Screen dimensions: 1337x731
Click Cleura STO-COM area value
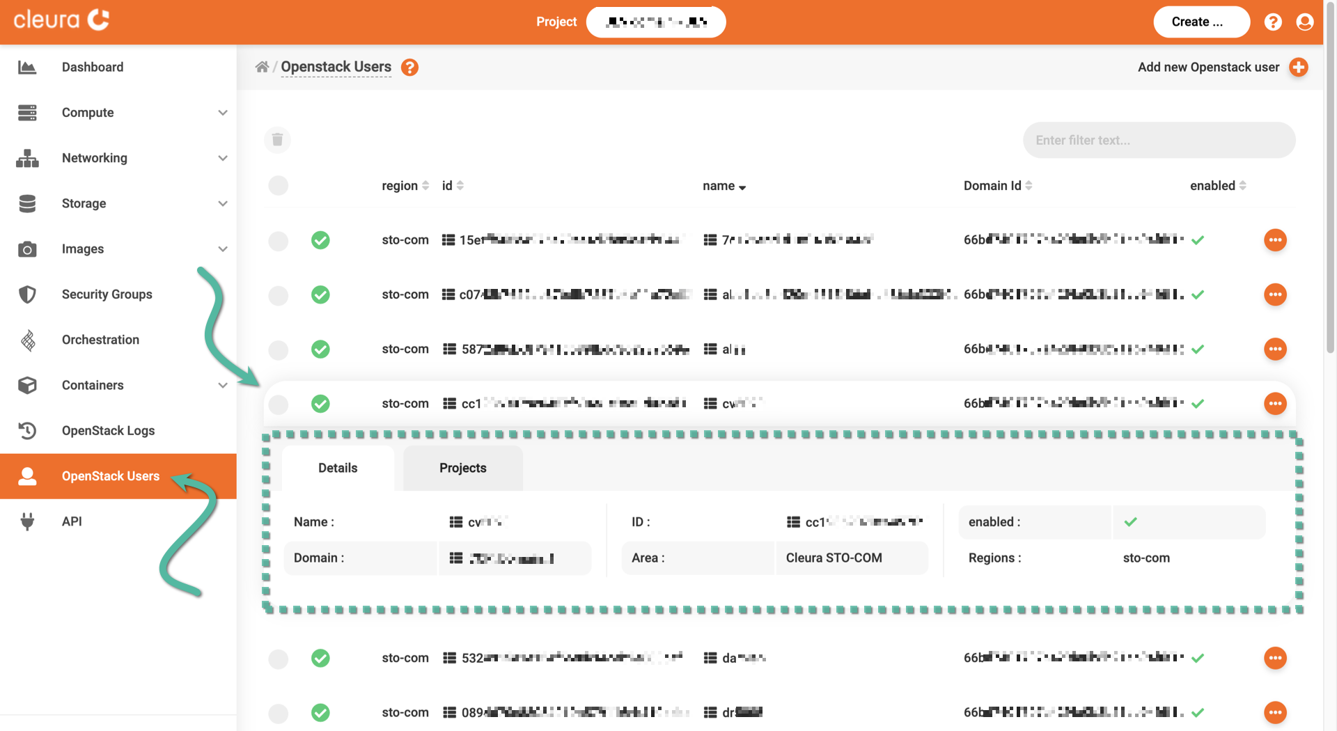tap(834, 558)
